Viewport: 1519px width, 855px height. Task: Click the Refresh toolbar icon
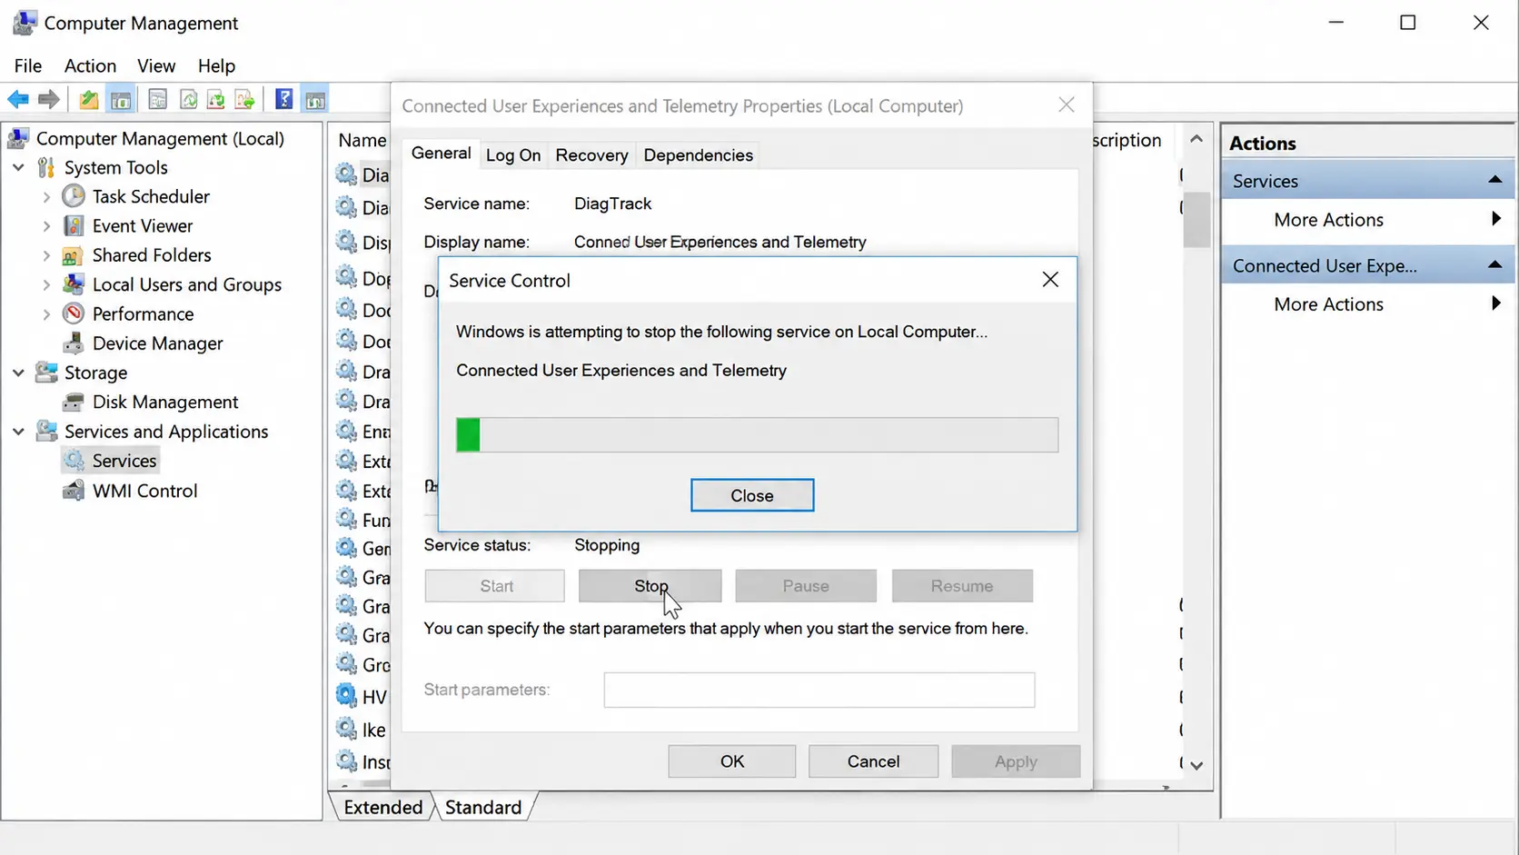point(188,100)
